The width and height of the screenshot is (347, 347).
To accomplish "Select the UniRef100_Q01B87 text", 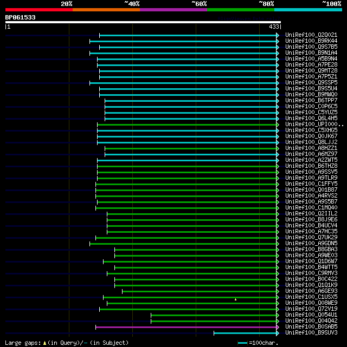I will (x=311, y=190).
